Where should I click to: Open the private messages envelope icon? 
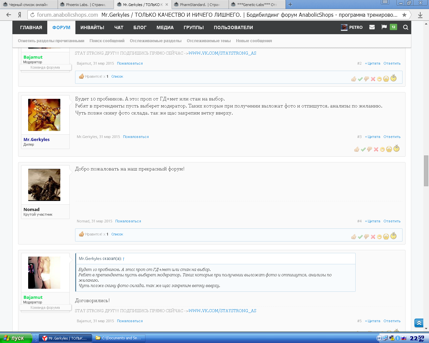click(x=372, y=27)
